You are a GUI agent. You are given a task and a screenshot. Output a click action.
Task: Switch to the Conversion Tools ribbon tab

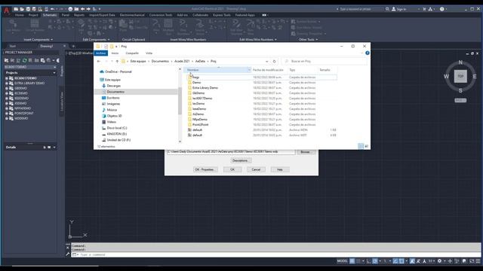click(161, 15)
